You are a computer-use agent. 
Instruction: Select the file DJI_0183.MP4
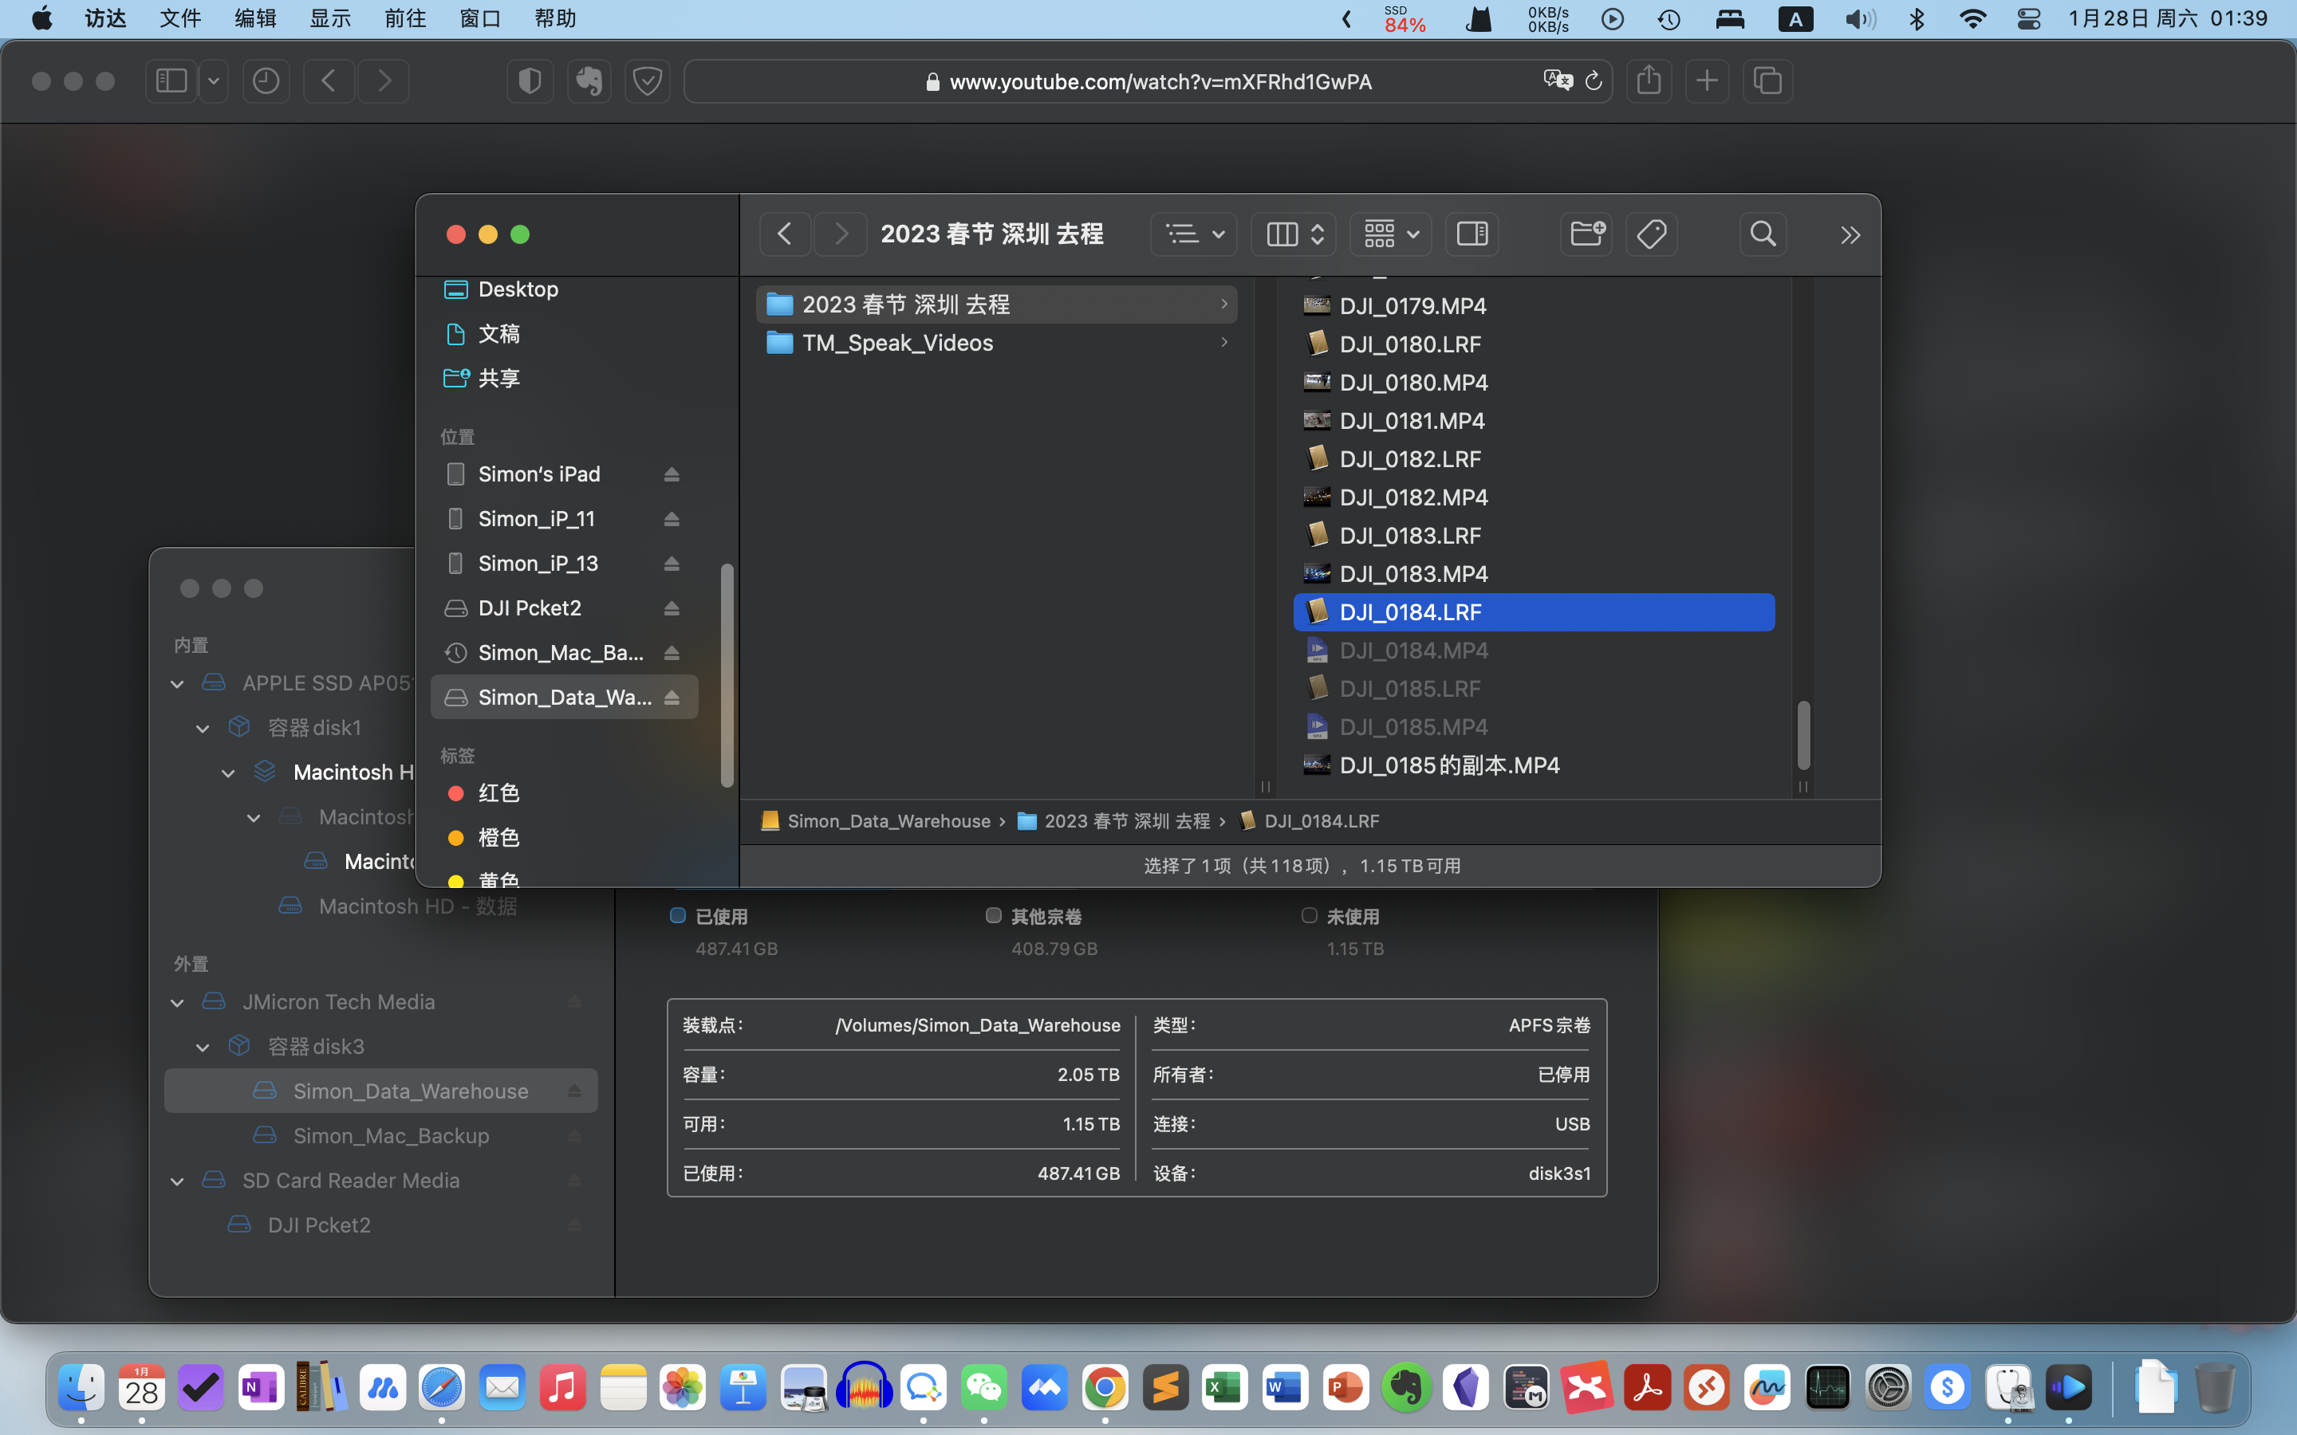point(1413,574)
